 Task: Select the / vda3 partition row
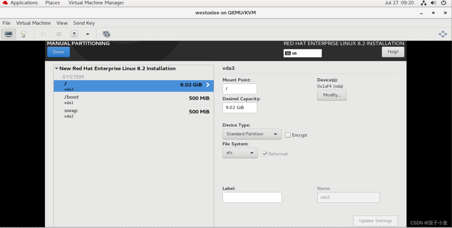(134, 86)
